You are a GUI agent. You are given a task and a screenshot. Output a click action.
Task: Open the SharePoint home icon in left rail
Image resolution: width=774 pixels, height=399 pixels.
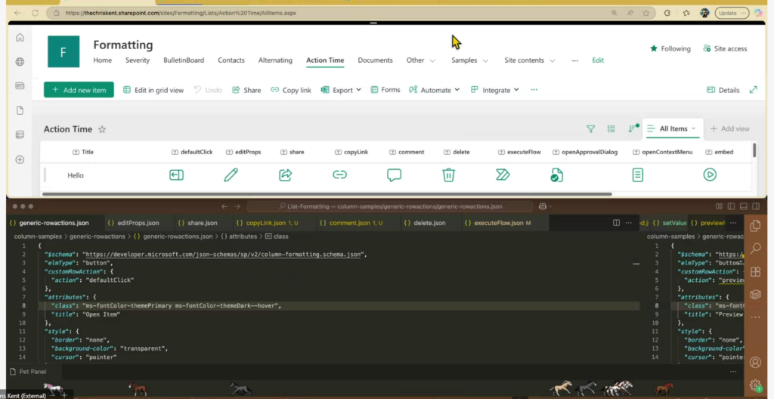pos(20,38)
